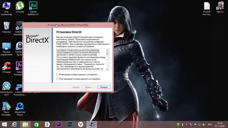This screenshot has width=228, height=128.
Task: Click the Отмена button in installer
Action: [x=104, y=87]
